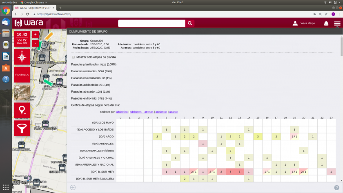Check 'Mostrar sólo etapas de planilla'
This screenshot has width=343, height=193.
coord(73,57)
